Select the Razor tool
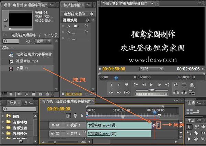This screenshot has width=206, height=146. coord(196,133)
